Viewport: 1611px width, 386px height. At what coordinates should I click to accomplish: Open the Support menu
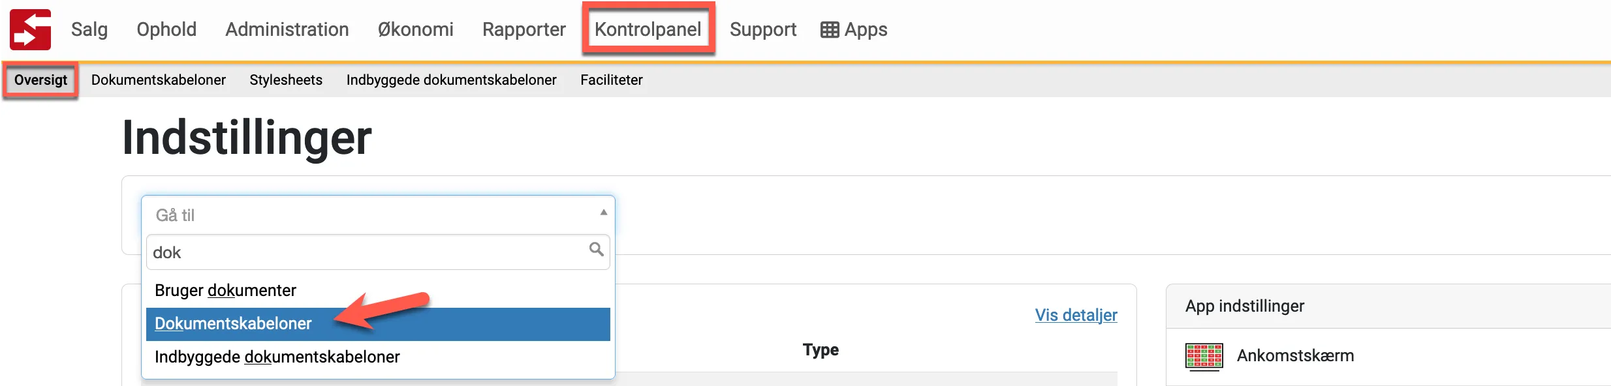(762, 29)
